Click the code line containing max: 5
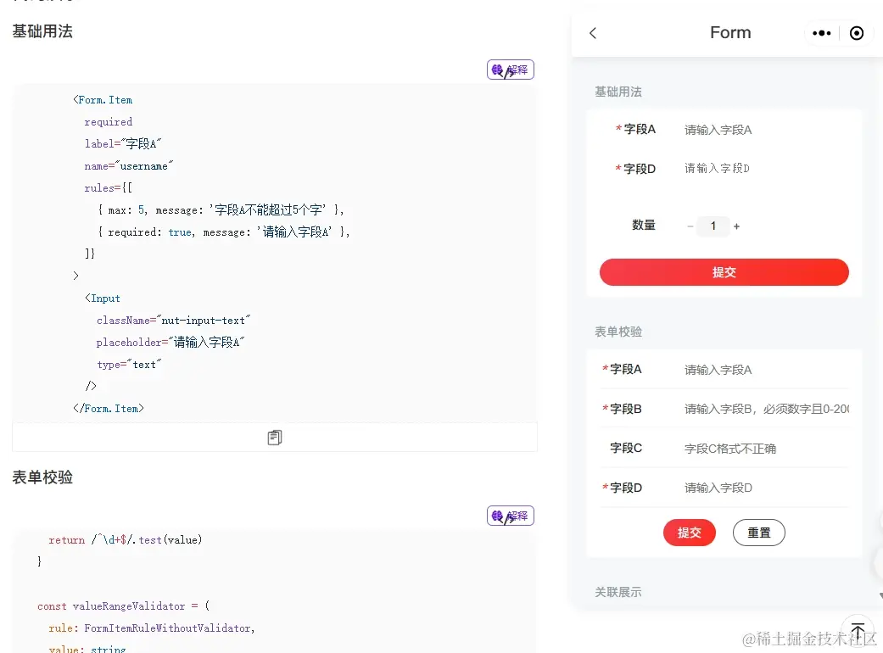 tap(221, 210)
